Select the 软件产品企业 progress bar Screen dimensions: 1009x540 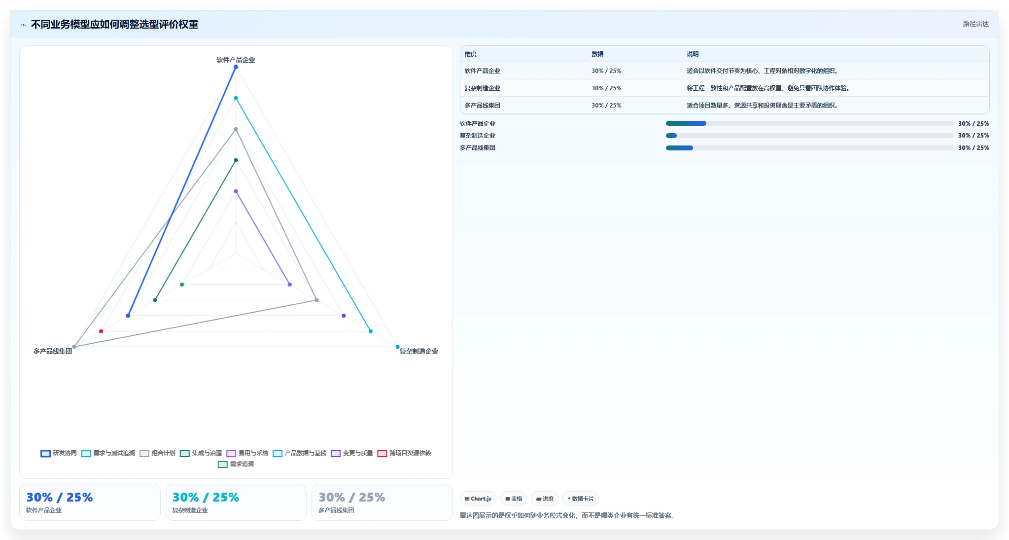[810, 123]
